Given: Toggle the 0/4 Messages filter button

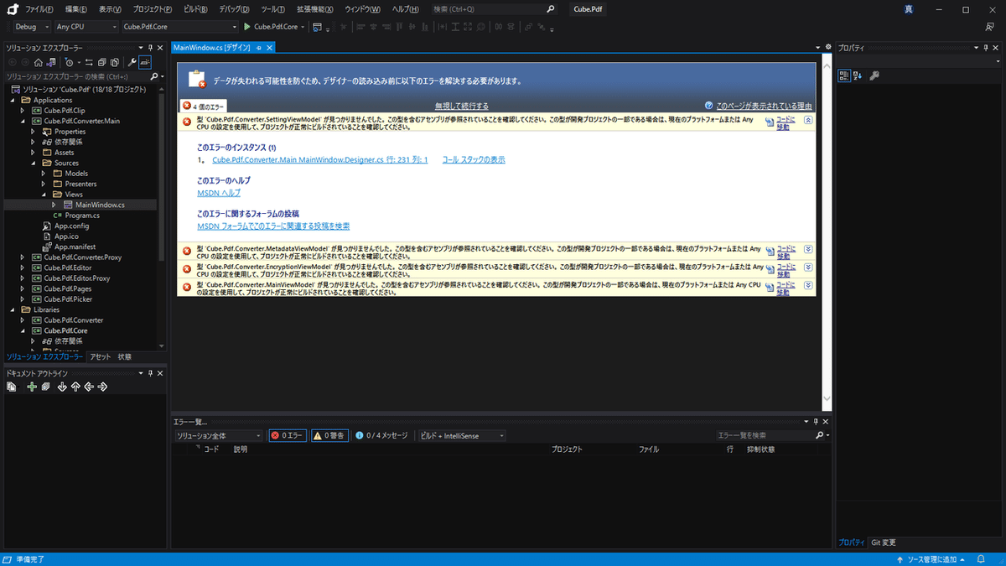Looking at the screenshot, I should [381, 436].
